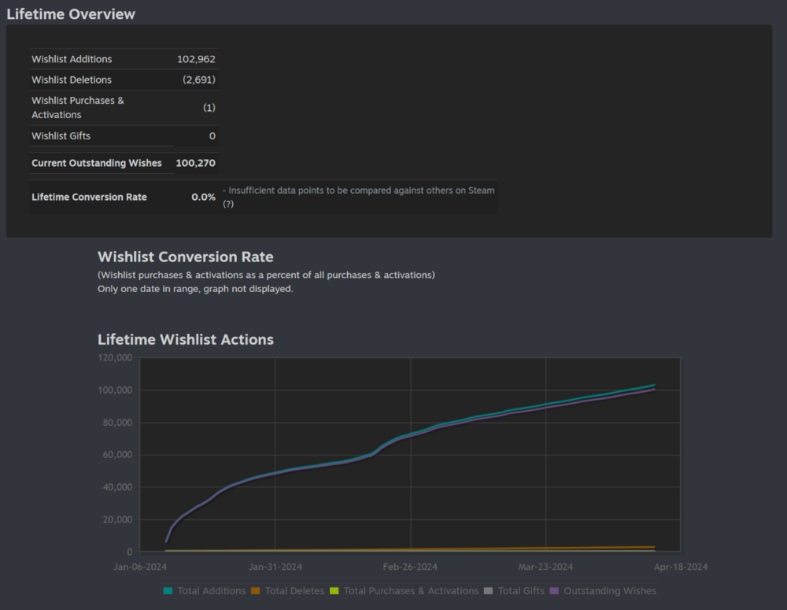This screenshot has height=610, width=787.
Task: Click the Wishlist Gifts value 0
Action: tap(212, 136)
